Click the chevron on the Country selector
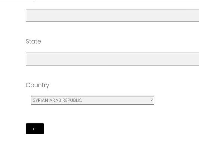Screen dimensions: 199x142 click(x=151, y=100)
